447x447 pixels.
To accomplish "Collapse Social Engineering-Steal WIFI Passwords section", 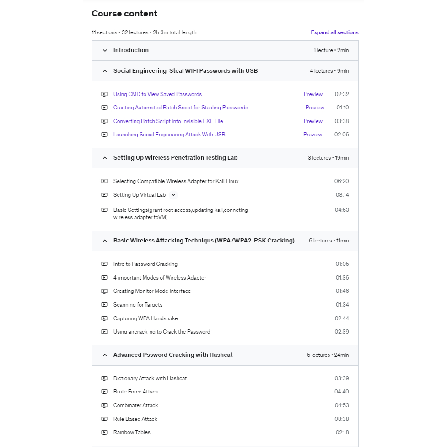I will tap(105, 71).
